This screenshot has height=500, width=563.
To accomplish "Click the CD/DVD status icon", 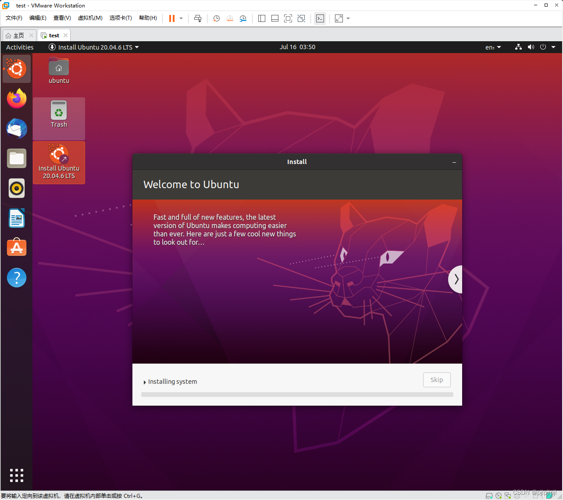I will point(499,496).
